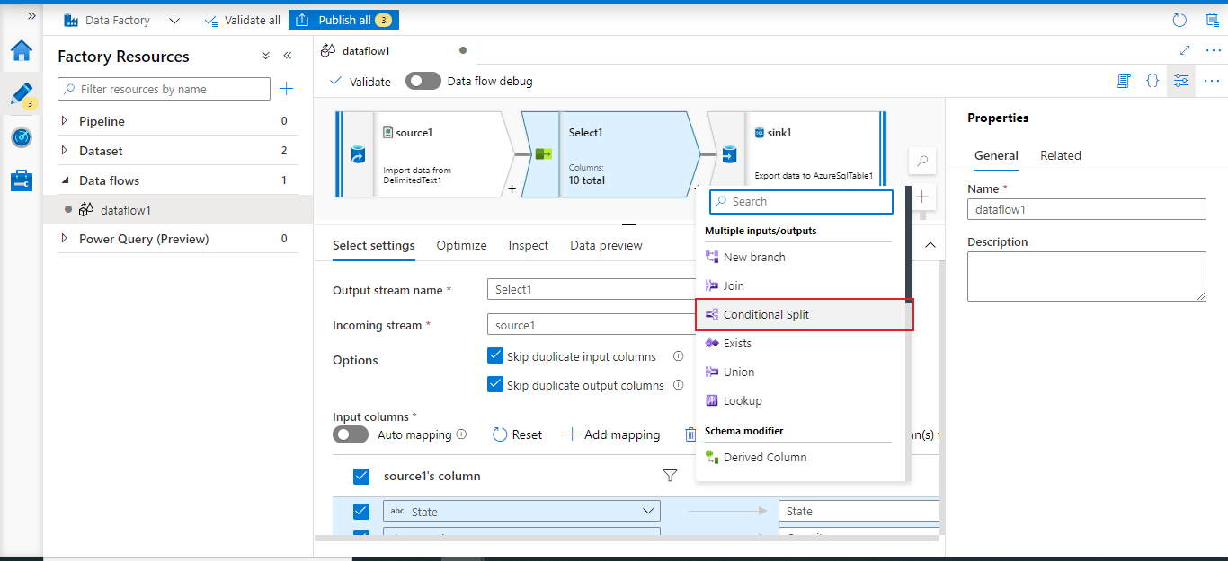This screenshot has height=561, width=1228.
Task: Click the plus icon to add resource
Action: pos(286,89)
